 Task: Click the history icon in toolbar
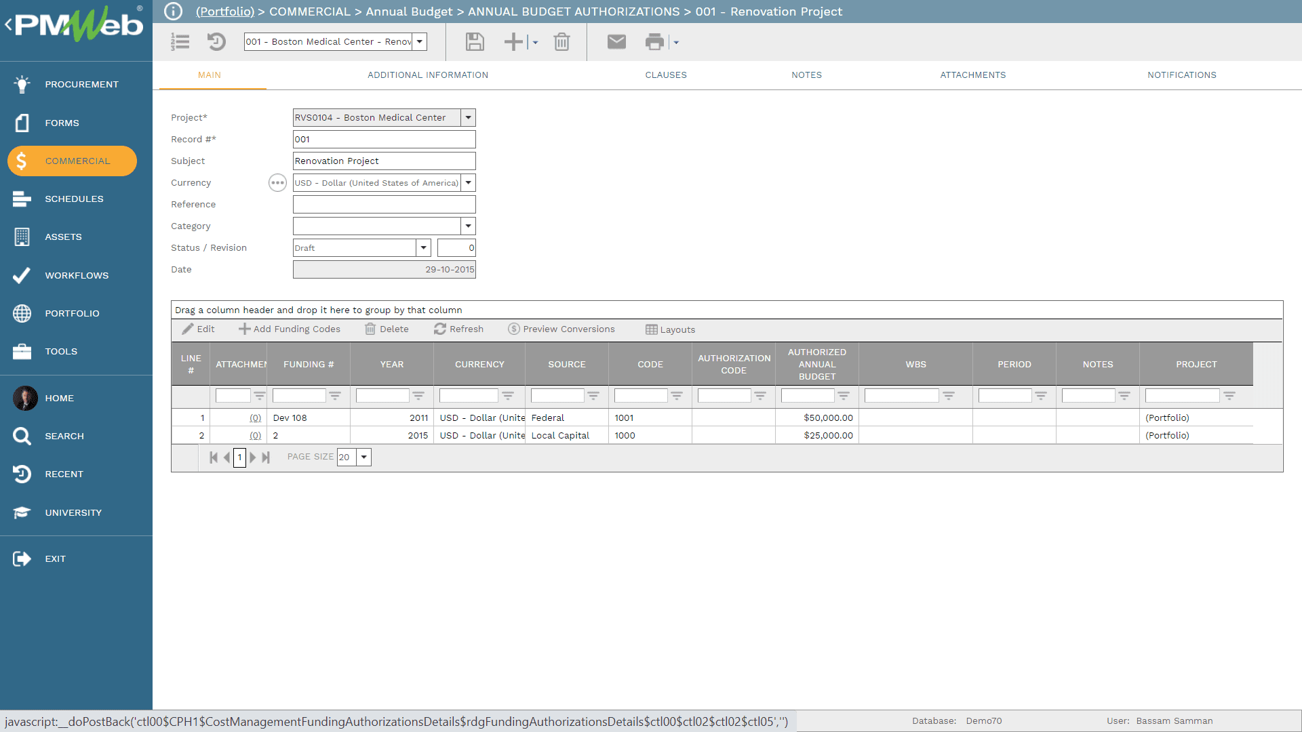point(216,42)
